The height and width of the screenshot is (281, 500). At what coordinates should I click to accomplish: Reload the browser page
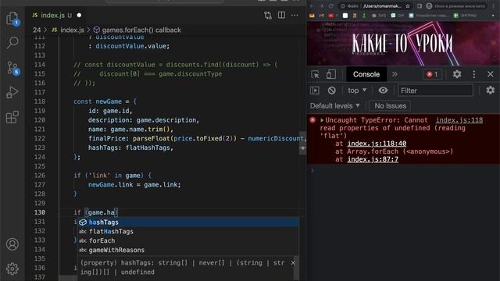331,6
